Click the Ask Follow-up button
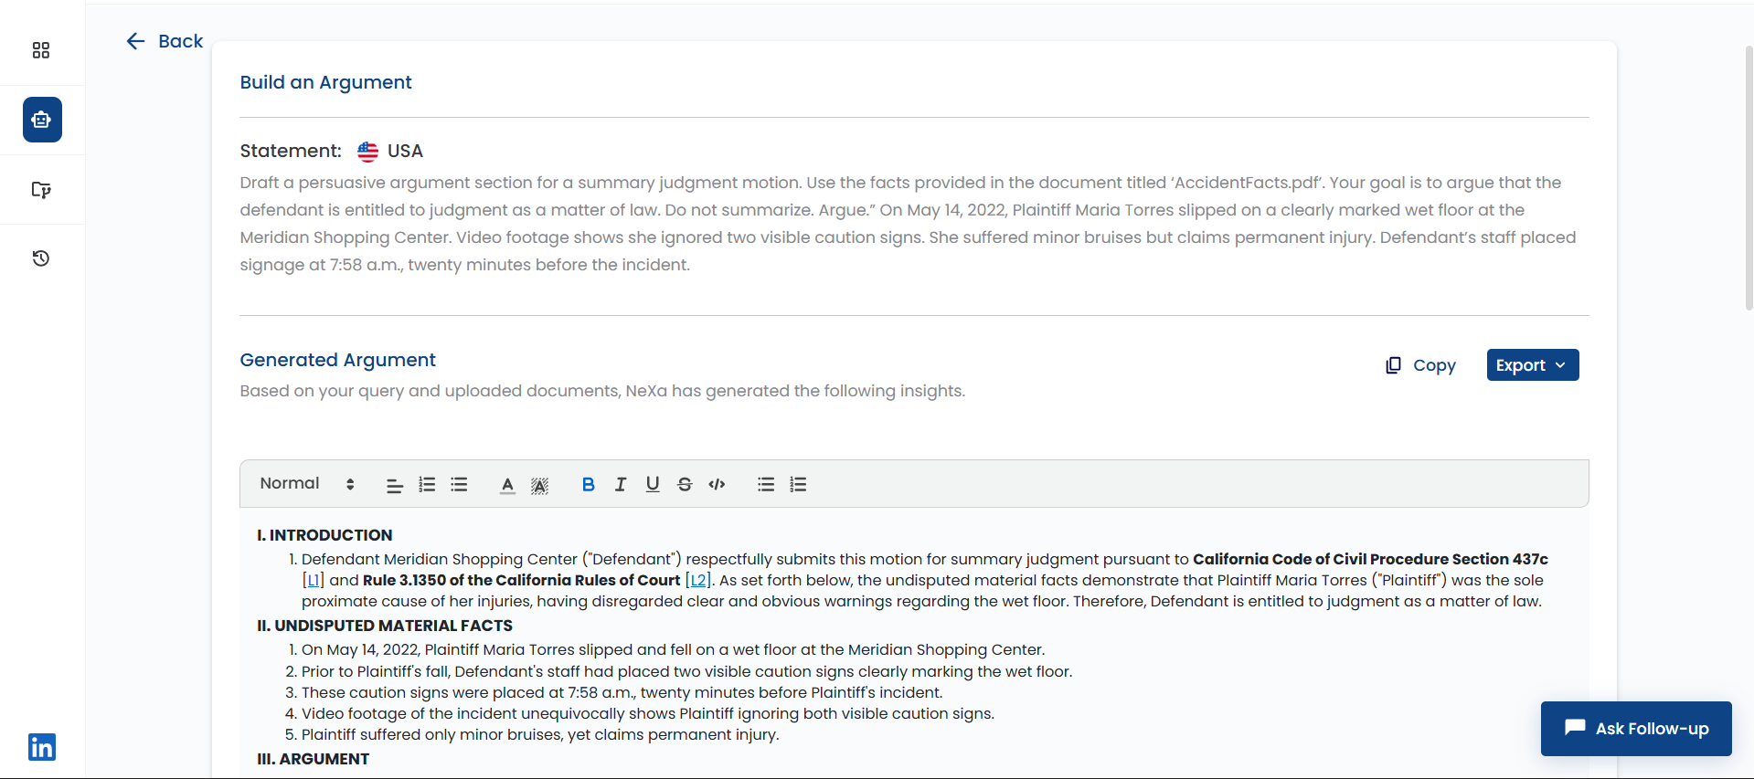1754x779 pixels. (1636, 729)
